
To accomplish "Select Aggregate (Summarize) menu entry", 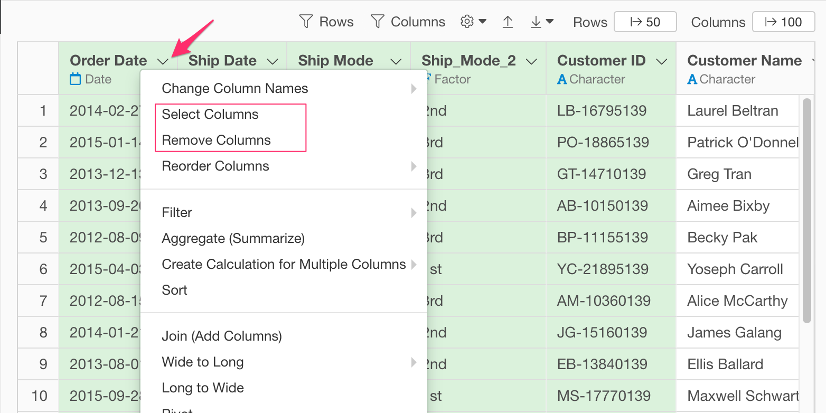I will (233, 239).
